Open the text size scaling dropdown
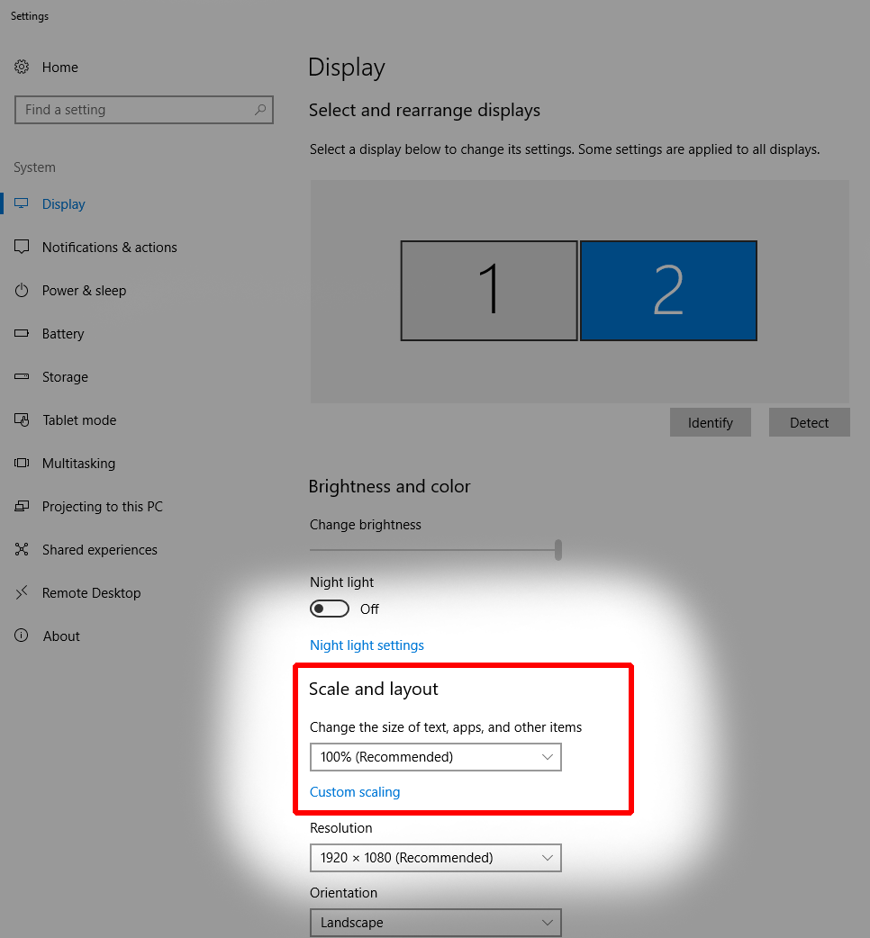Screen dimensions: 870x938 click(x=435, y=757)
